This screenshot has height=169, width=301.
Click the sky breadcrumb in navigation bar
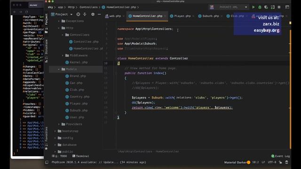coord(50,7)
